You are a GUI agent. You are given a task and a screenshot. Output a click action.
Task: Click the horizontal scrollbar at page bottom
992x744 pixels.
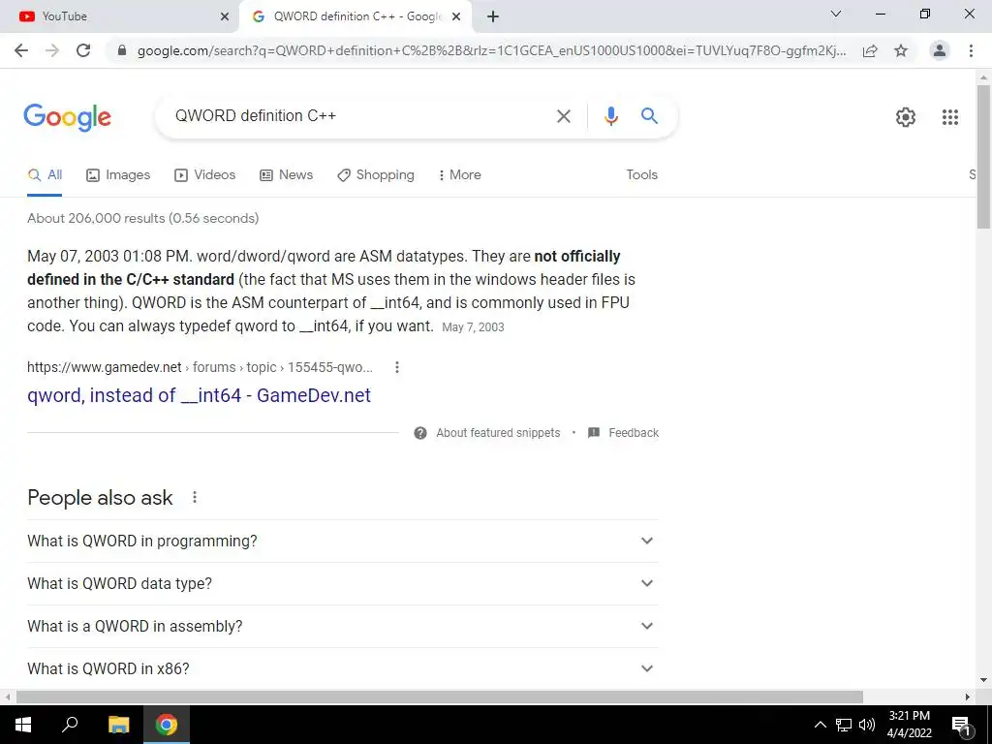pyautogui.click(x=439, y=697)
